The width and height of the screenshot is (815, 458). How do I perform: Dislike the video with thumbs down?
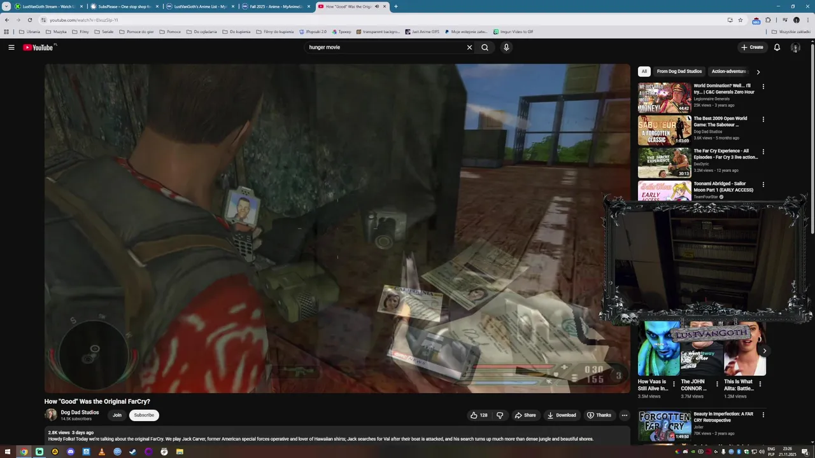pos(500,415)
